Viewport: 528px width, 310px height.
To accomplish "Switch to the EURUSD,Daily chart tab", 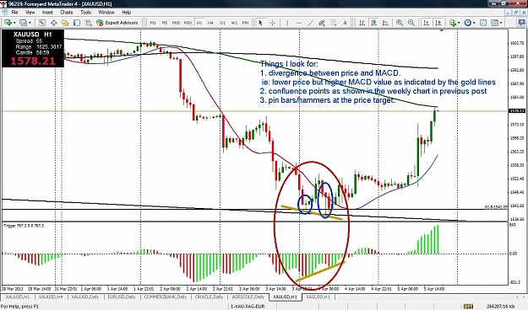I will (x=122, y=297).
